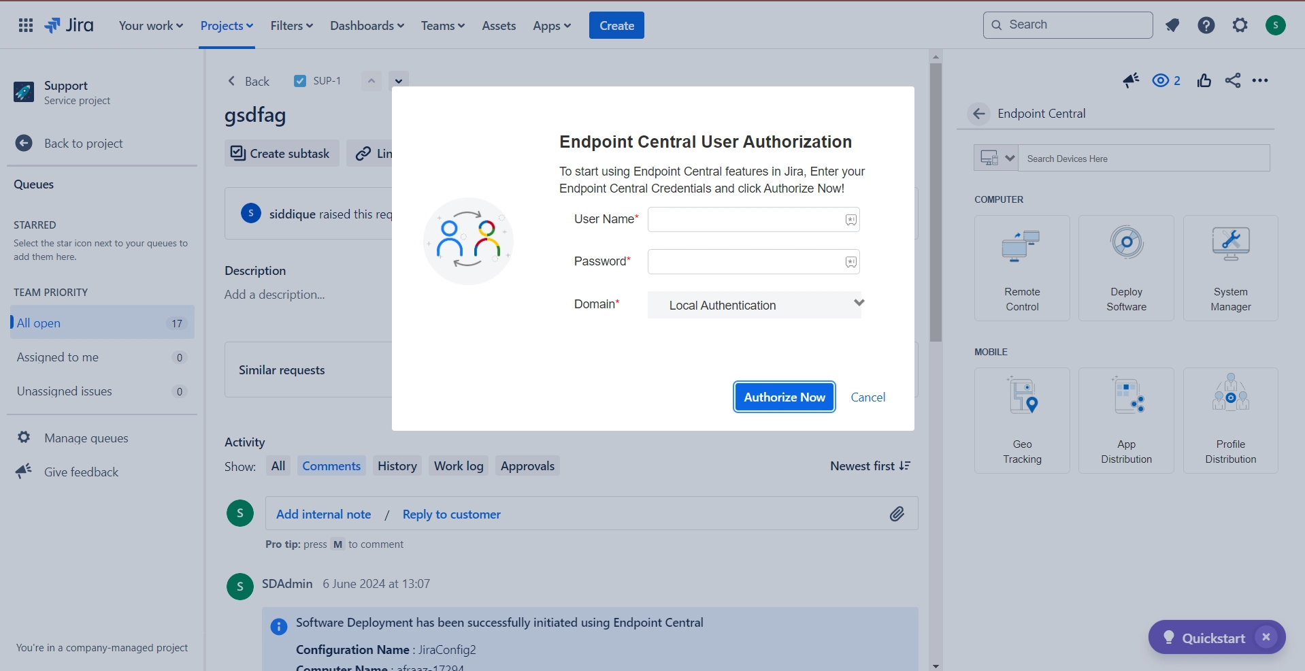Open the App Distribution tile
Viewport: 1305px width, 671px height.
[1126, 421]
